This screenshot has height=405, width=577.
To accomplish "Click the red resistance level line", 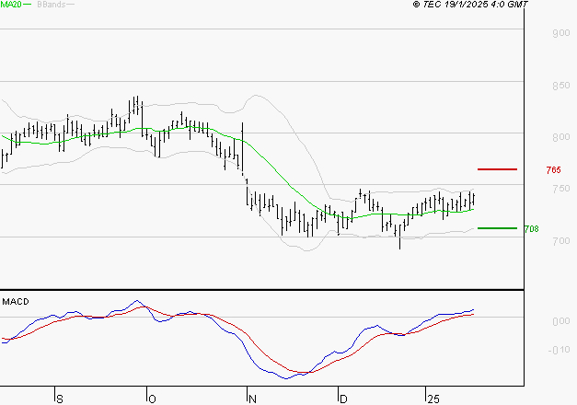I will tap(497, 169).
